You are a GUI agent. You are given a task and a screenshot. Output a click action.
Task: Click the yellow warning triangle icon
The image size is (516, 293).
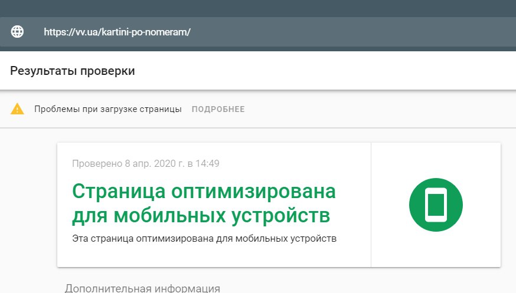17,108
